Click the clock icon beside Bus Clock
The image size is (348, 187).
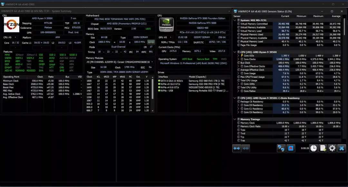[238, 63]
